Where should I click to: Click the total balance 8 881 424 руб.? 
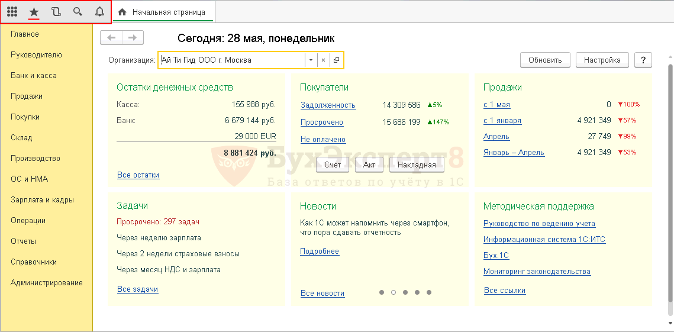click(250, 153)
